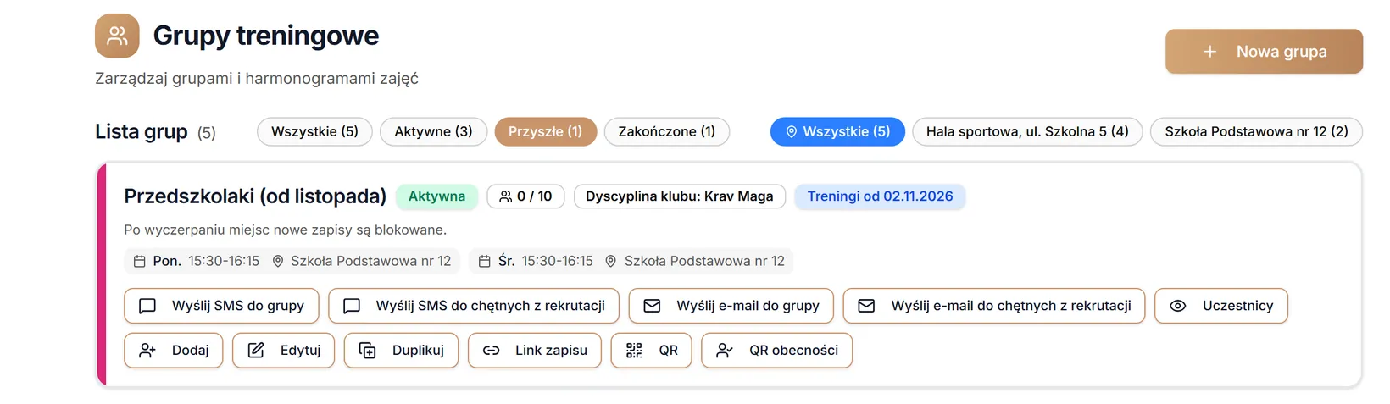Screen dimensions: 1390x404
Task: Click the pencil icon beside Edytuj
Action: point(256,350)
